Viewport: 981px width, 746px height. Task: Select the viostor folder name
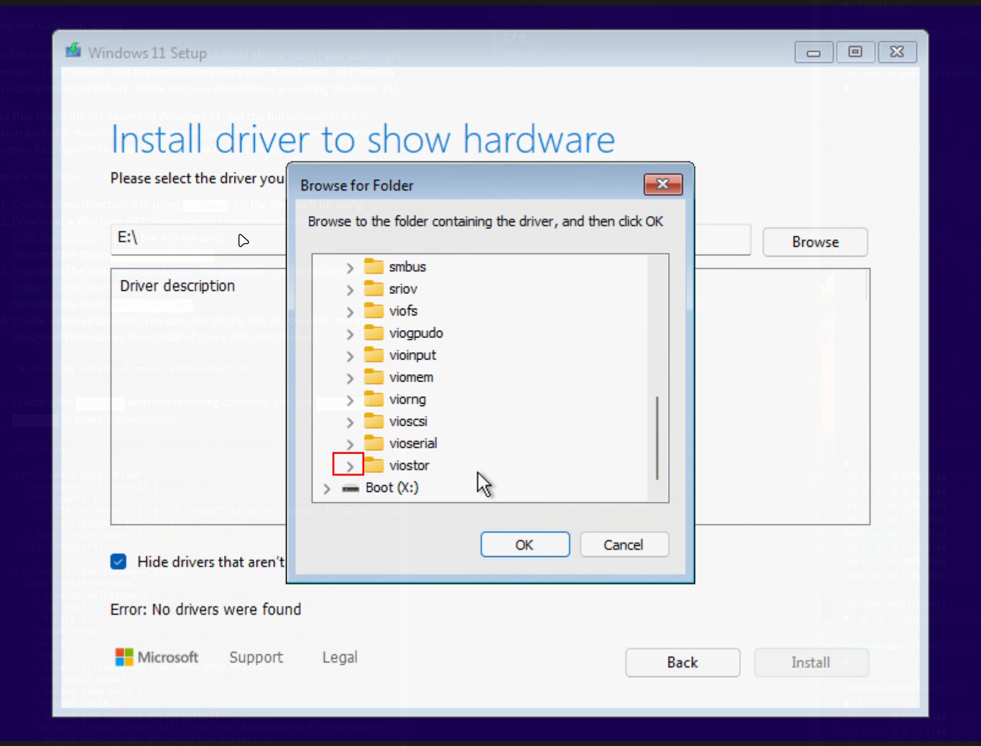[409, 466]
